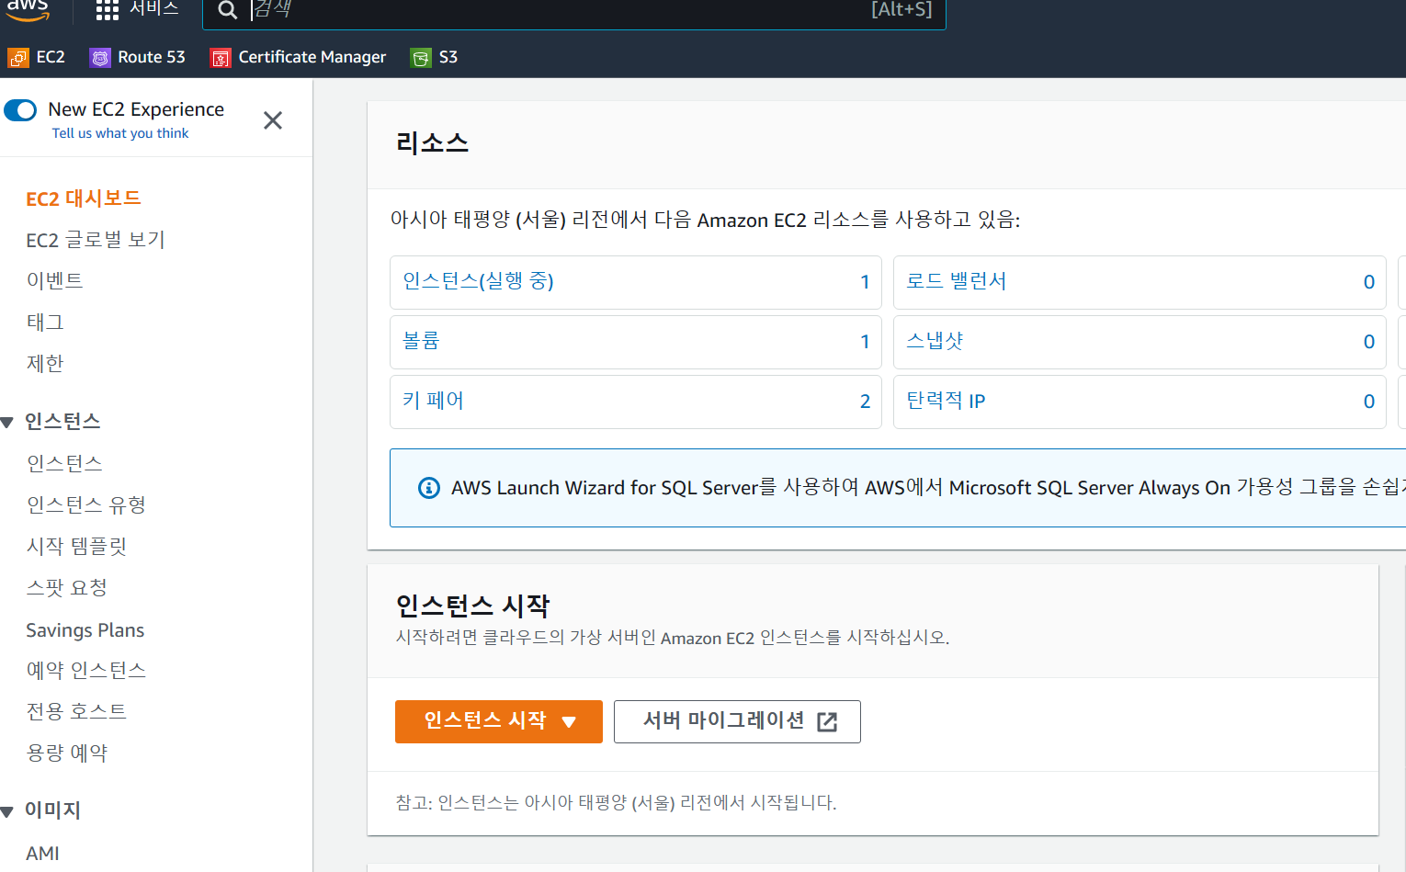The width and height of the screenshot is (1406, 872).
Task: Open 스팟 요청 in sidebar
Action: pyautogui.click(x=67, y=587)
